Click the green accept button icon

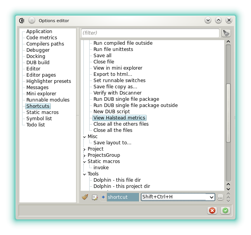pyautogui.click(x=225, y=210)
